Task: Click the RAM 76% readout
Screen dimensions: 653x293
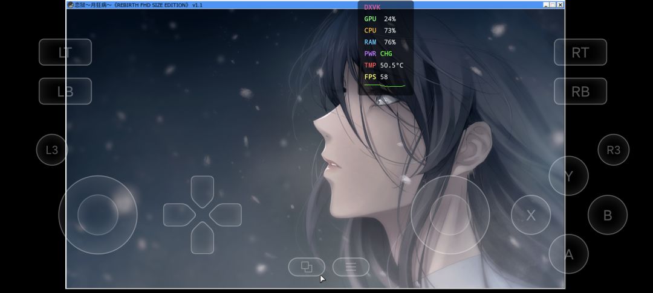Action: pos(380,42)
